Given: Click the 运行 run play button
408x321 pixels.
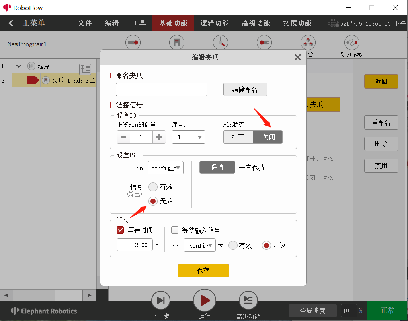Looking at the screenshot, I should point(205,300).
